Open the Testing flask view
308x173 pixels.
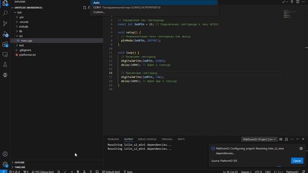pyautogui.click(x=5, y=64)
